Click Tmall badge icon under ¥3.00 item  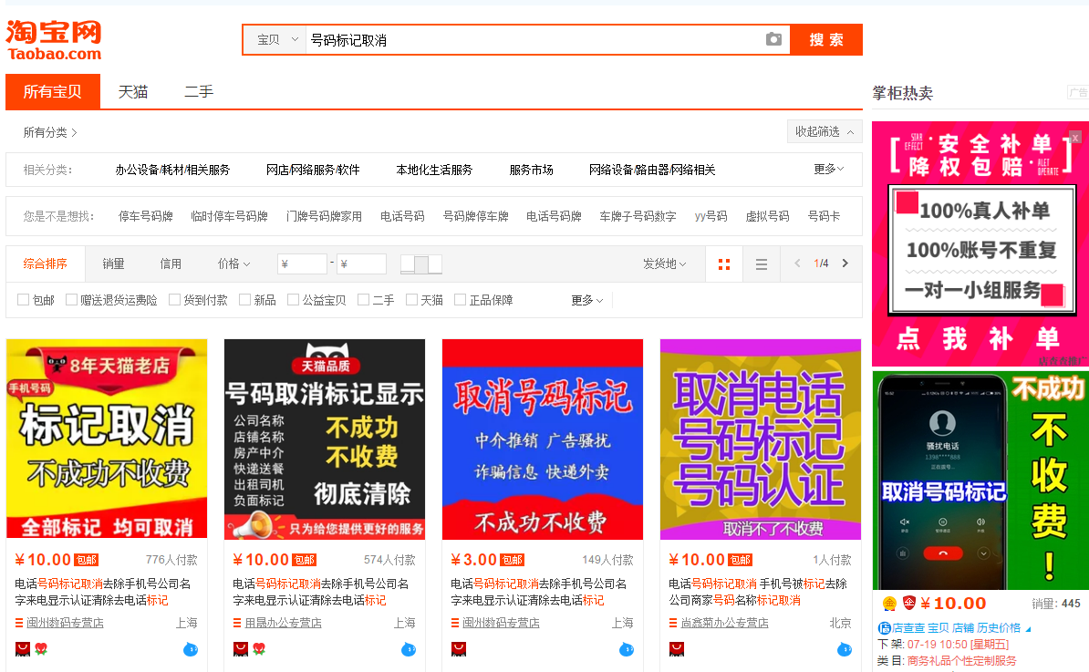pos(459,649)
